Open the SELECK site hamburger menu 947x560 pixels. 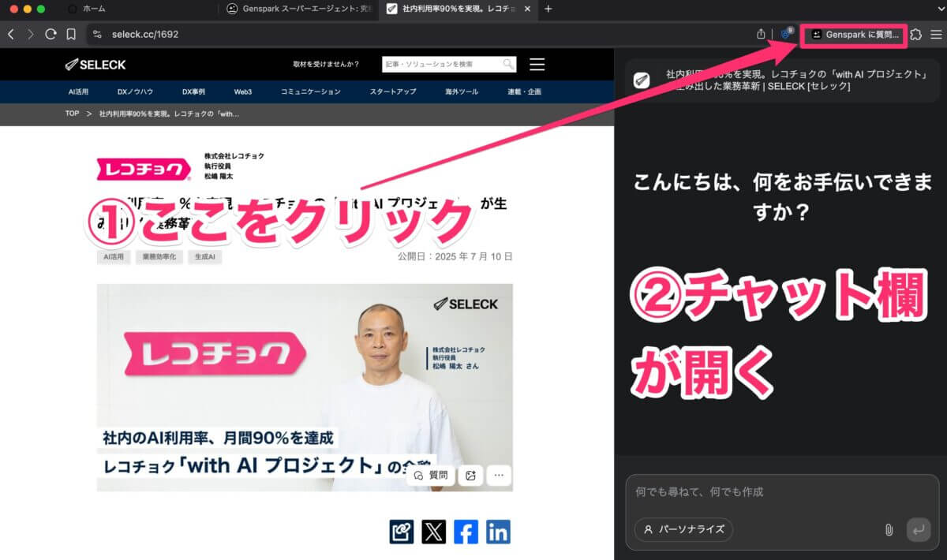(x=537, y=65)
